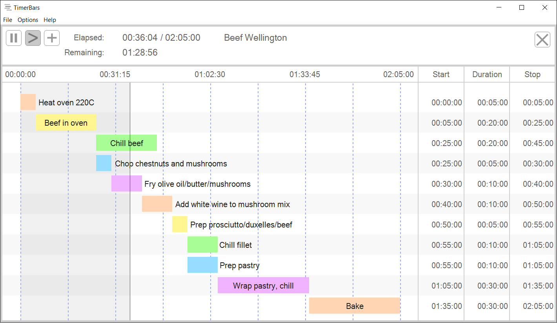557x323 pixels.
Task: Click the Prep pastry label
Action: tap(240, 265)
